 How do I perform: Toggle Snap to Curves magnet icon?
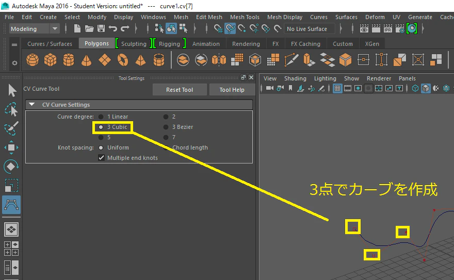(x=230, y=29)
